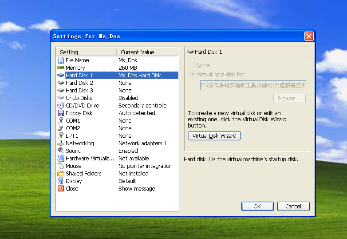Click the red Close setting icon

pyautogui.click(x=61, y=188)
